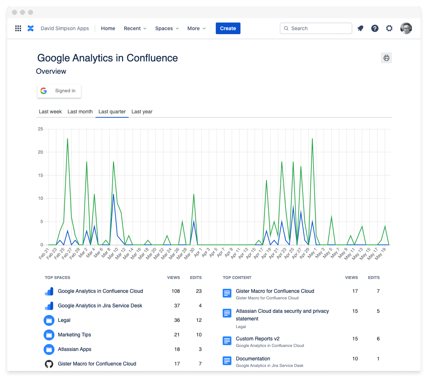Focus the Search input field
Image resolution: width=429 pixels, height=380 pixels.
point(316,28)
